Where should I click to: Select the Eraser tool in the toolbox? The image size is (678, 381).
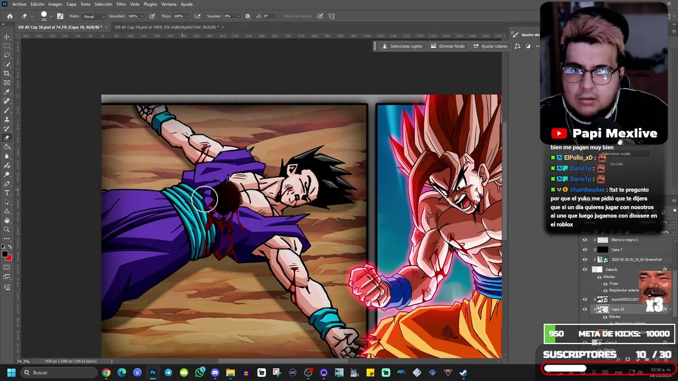pyautogui.click(x=7, y=138)
